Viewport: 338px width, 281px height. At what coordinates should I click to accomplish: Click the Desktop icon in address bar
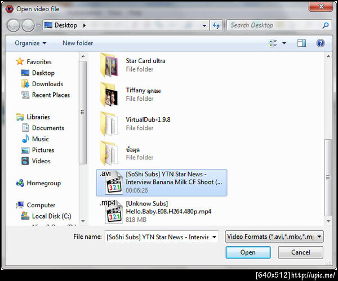(48, 25)
